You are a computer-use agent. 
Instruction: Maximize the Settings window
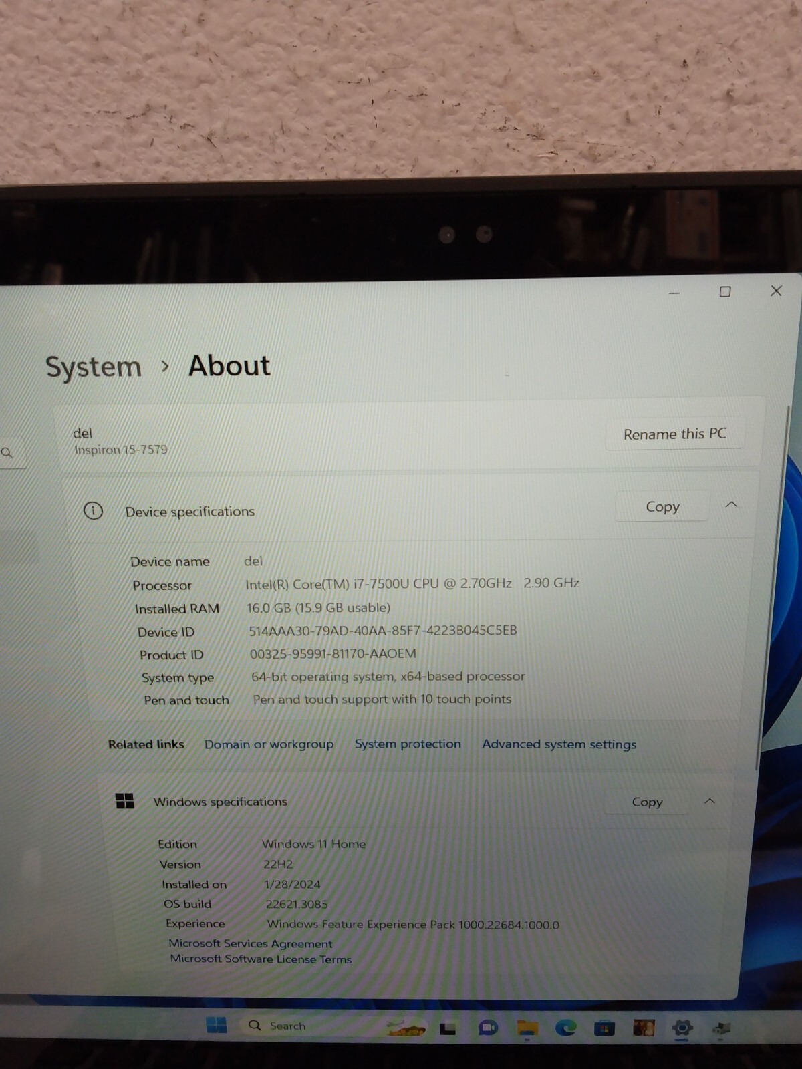pyautogui.click(x=724, y=291)
